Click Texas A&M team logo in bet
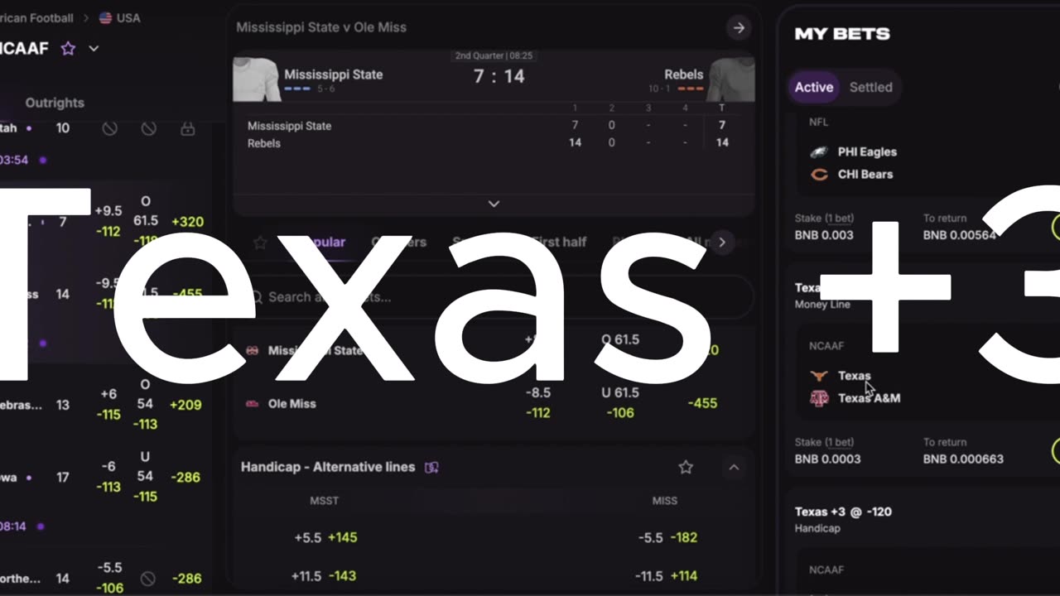1060x596 pixels. coord(819,398)
